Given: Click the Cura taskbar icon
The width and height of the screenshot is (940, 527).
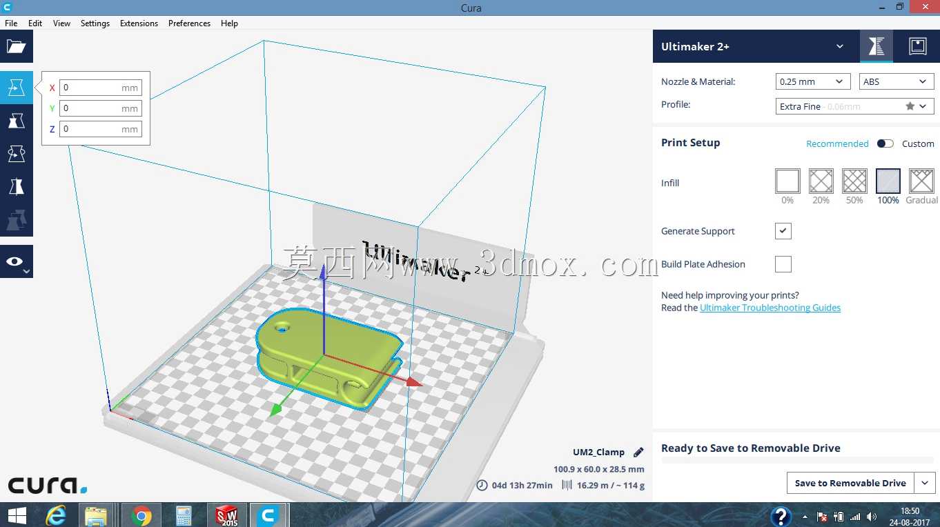Looking at the screenshot, I should tap(268, 515).
